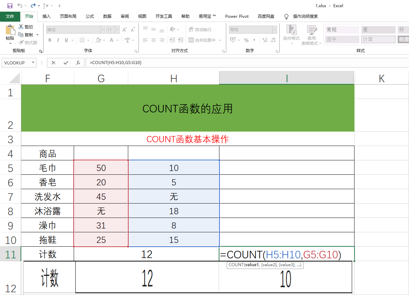Screen dimensions: 409x295
Task: Confirm formula entry with the checkmark icon
Action: 66,63
